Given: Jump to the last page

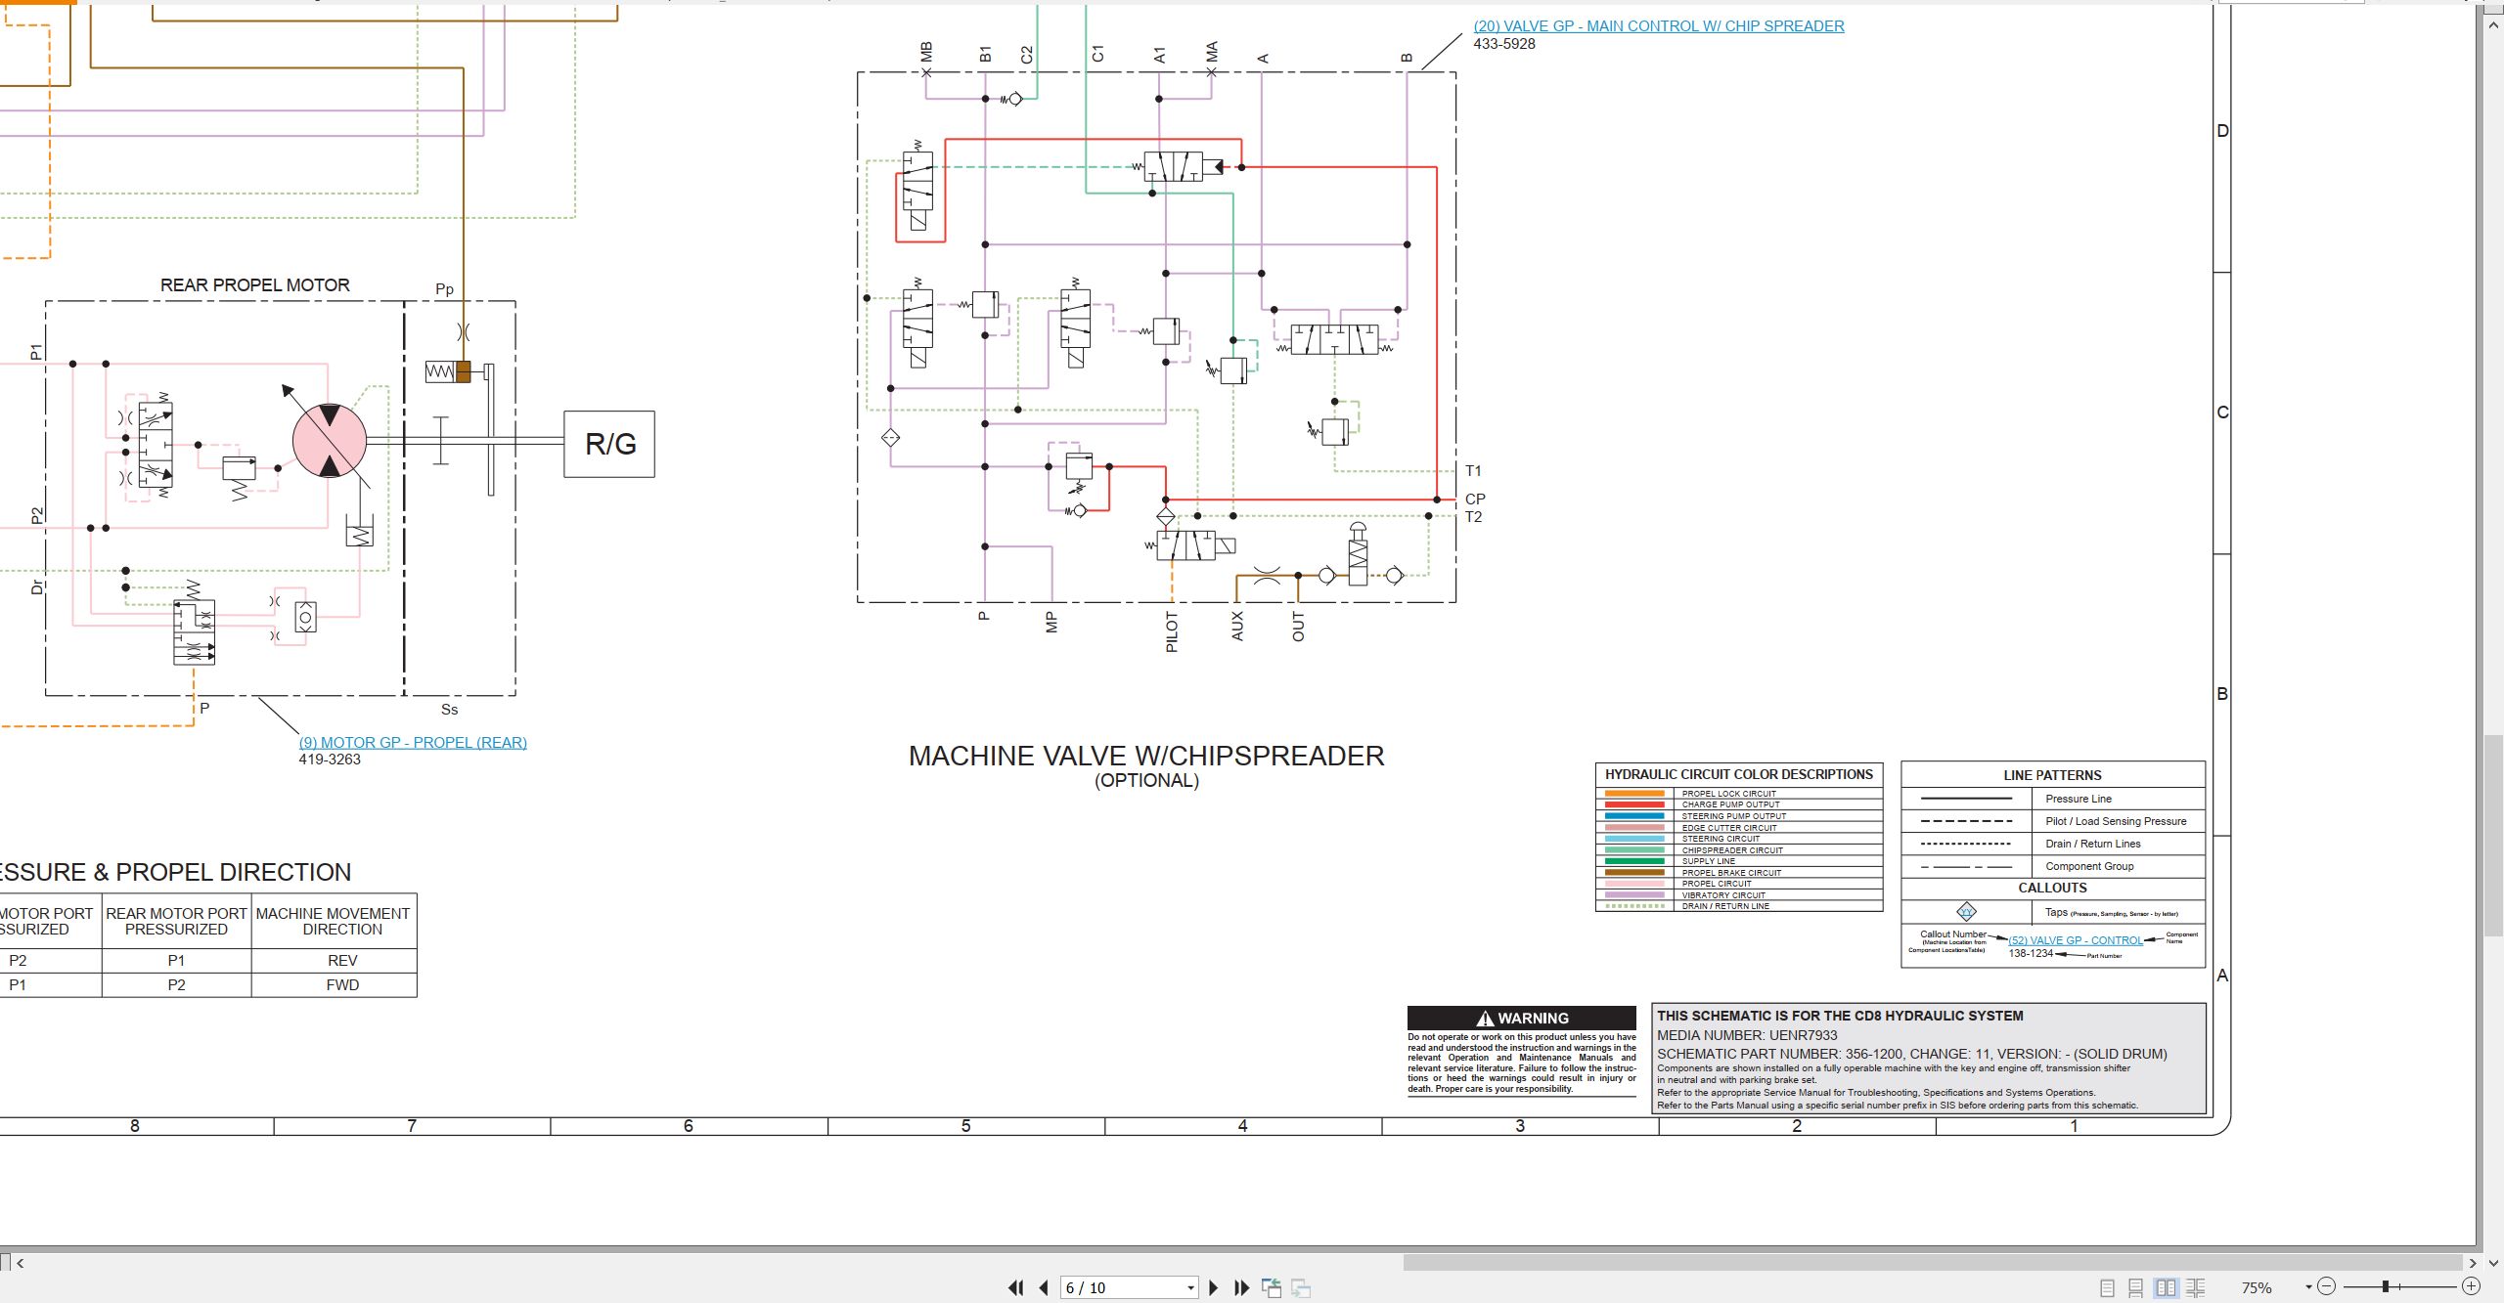Looking at the screenshot, I should 1242,1288.
